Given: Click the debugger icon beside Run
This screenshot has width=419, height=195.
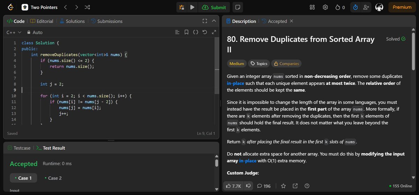Looking at the screenshot, I should point(182,7).
